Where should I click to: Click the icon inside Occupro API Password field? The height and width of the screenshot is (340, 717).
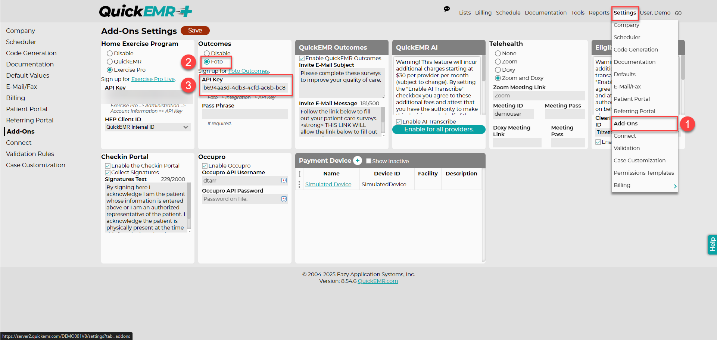coord(284,199)
